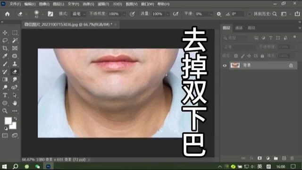Image resolution: width=302 pixels, height=170 pixels.
Task: Select the Gradient tool
Action: pos(5,79)
